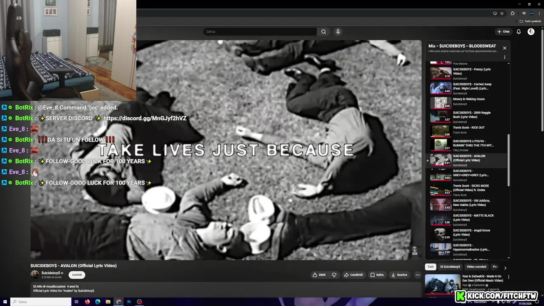Open File Explorer from the taskbar
The height and width of the screenshot is (306, 544).
pos(108,302)
